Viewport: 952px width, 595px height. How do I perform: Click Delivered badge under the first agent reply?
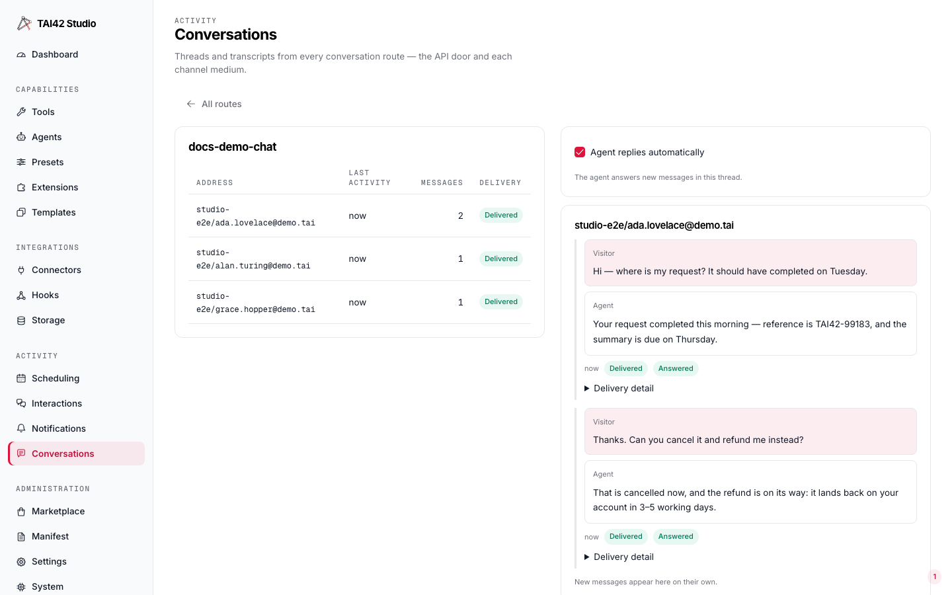tap(626, 369)
